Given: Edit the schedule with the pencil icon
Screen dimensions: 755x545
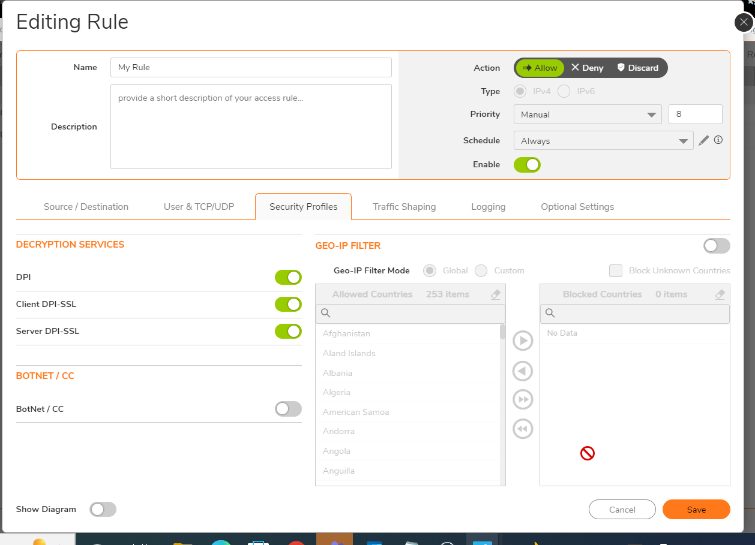Looking at the screenshot, I should (704, 140).
